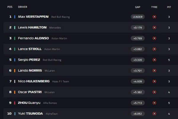Click Hamilton's soft tyre icon
This screenshot has width=178, height=119.
point(154,27)
